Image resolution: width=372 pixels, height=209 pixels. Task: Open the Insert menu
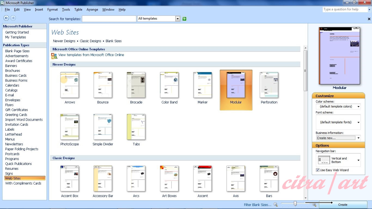[39, 10]
